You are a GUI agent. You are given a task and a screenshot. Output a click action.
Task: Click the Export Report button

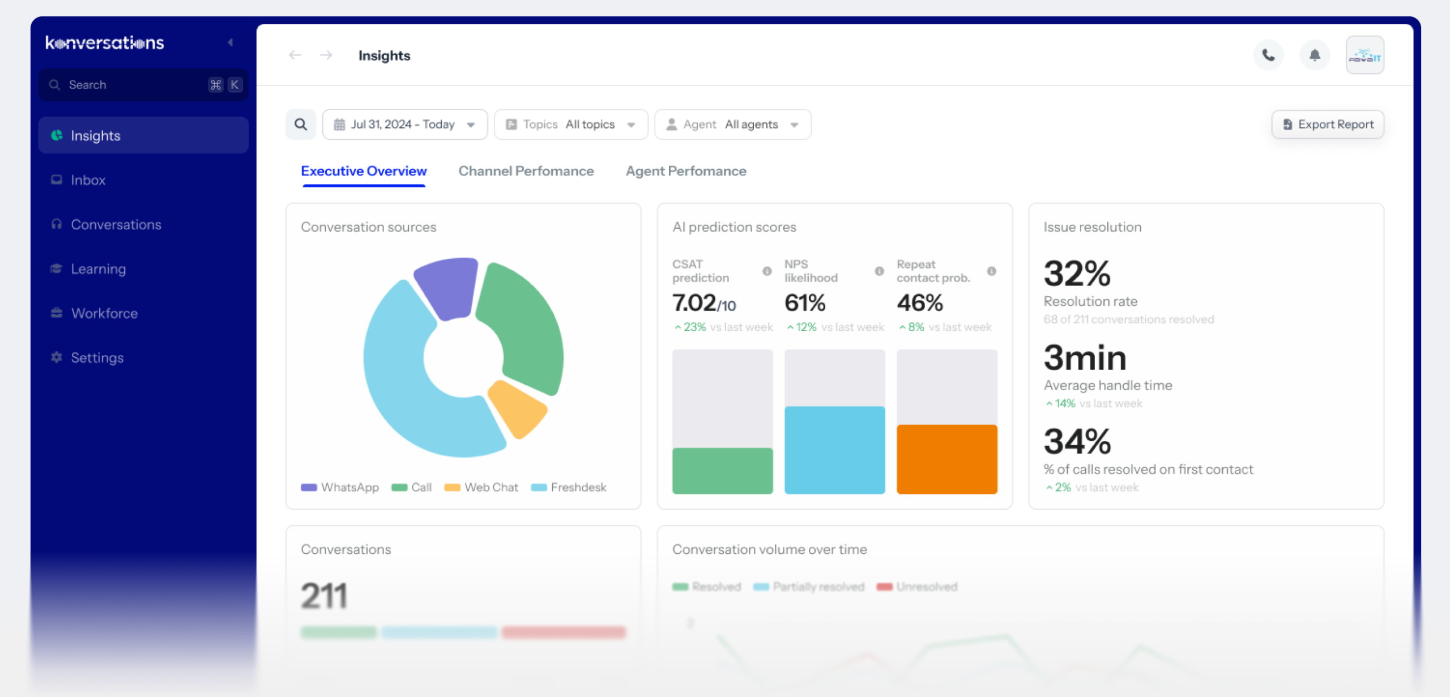tap(1327, 125)
